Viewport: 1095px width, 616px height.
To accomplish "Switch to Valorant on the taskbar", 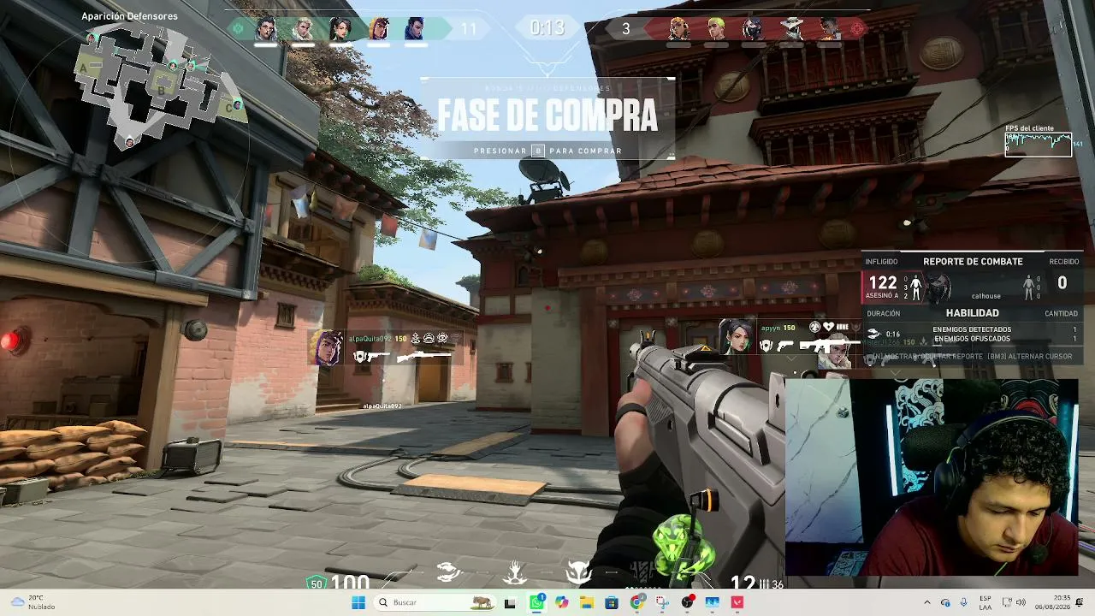I will 737,602.
